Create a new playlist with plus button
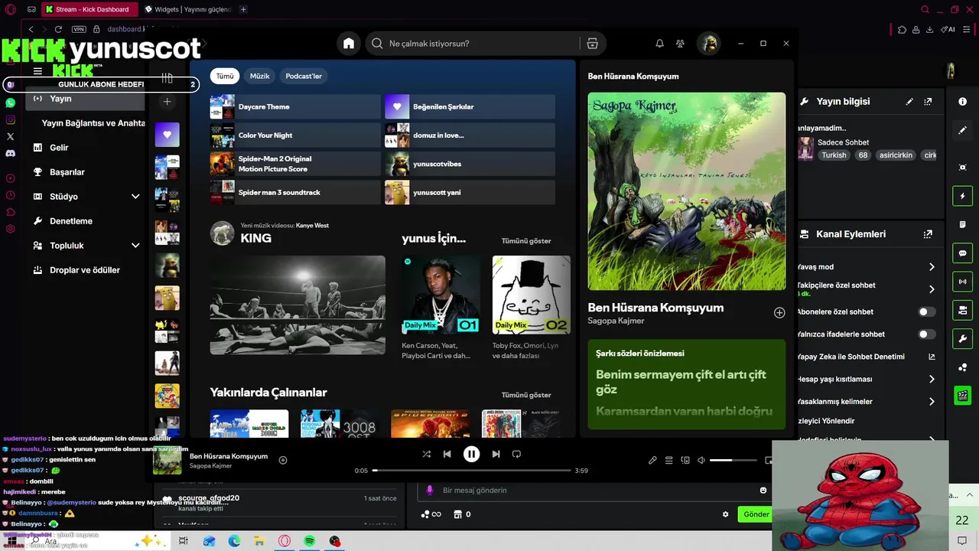The height and width of the screenshot is (551, 979). pyautogui.click(x=167, y=102)
